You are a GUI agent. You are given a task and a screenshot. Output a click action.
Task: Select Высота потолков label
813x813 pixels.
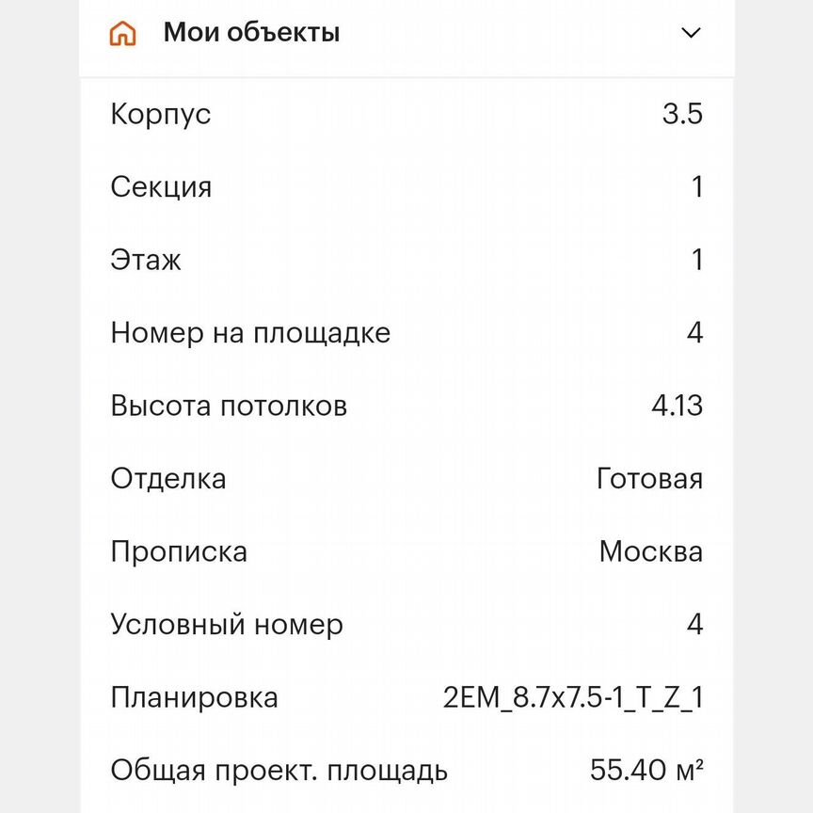230,406
